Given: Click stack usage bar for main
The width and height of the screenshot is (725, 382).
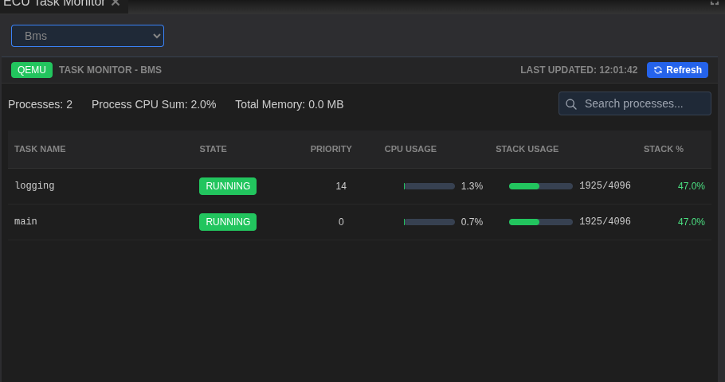Looking at the screenshot, I should click(541, 222).
